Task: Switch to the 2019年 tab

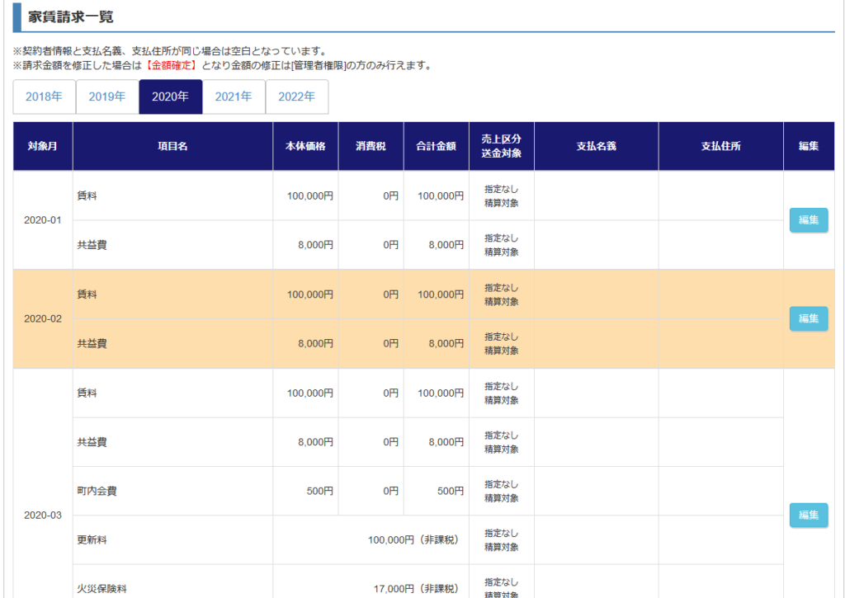Action: (107, 97)
